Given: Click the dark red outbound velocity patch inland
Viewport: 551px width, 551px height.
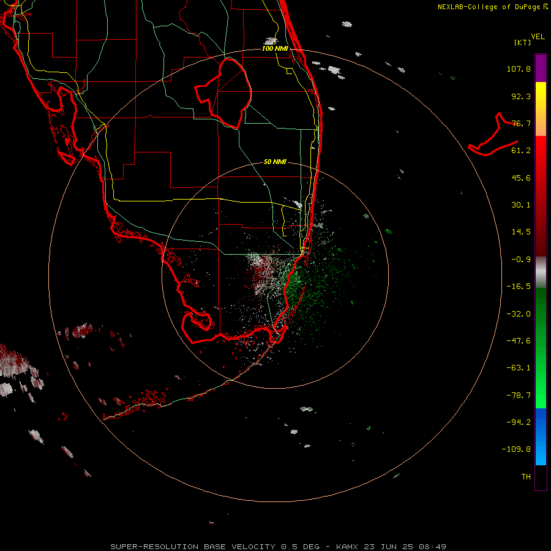Looking at the screenshot, I should (x=260, y=274).
